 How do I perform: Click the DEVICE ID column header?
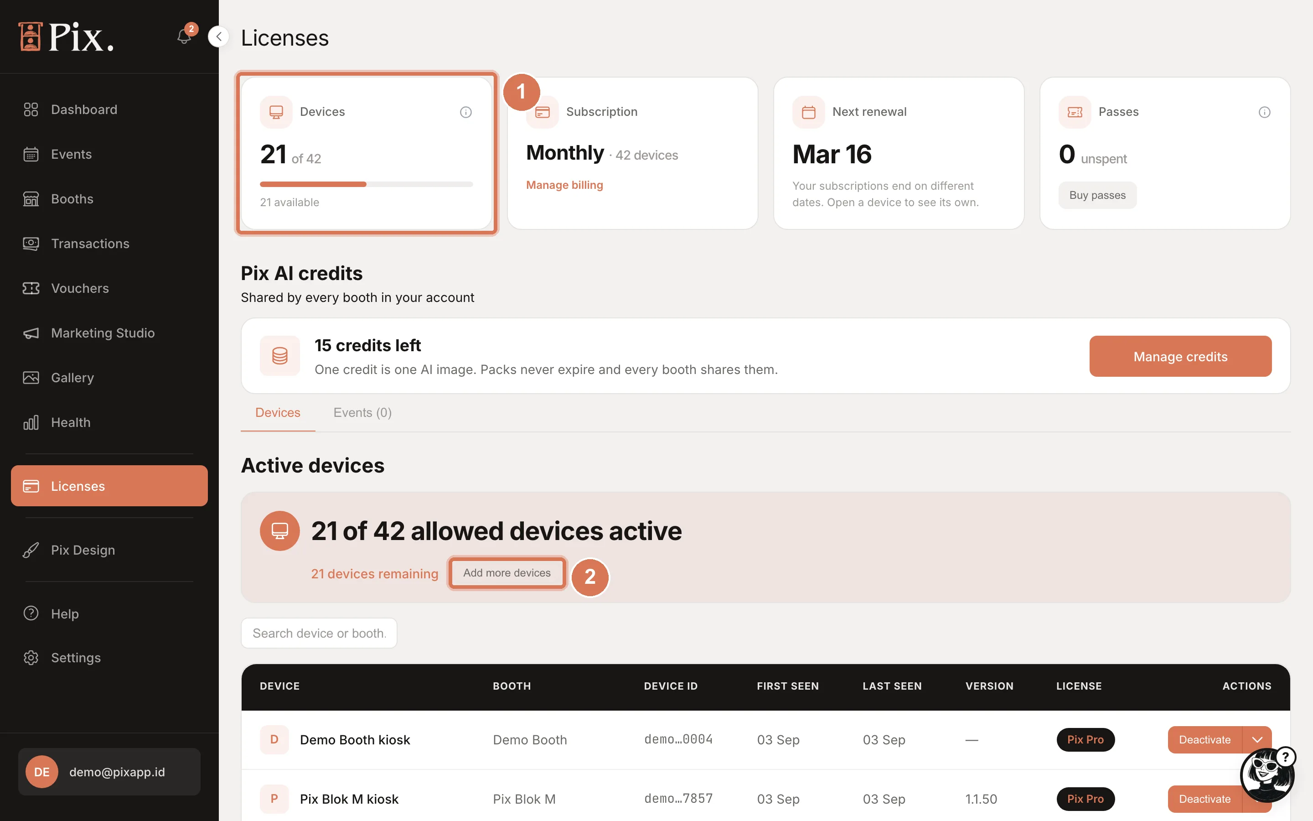[671, 686]
